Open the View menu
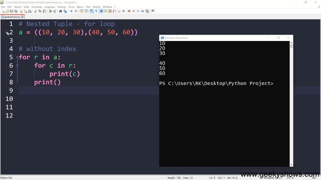The height and width of the screenshot is (180, 321). click(x=26, y=7)
